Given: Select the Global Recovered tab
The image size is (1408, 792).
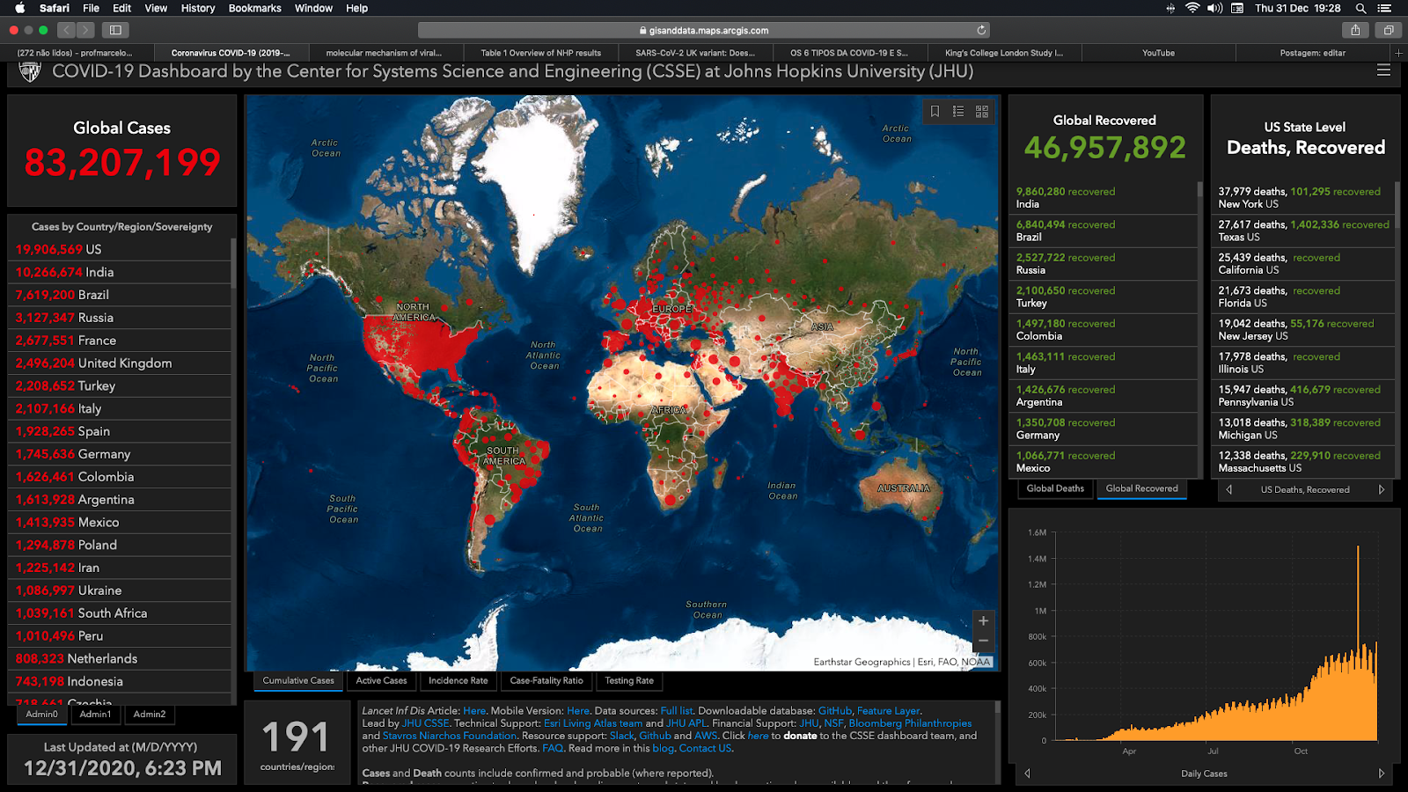Looking at the screenshot, I should (1141, 488).
